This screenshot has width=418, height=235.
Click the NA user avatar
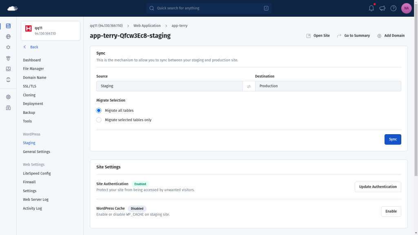(x=406, y=8)
